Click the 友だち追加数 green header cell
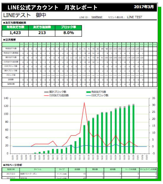Screen dimensions: 163x184 (x=42, y=28)
